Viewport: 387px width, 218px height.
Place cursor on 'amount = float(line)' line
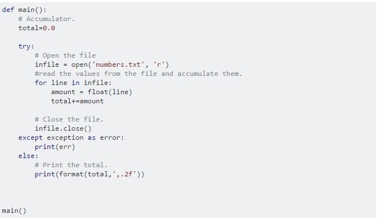tap(91, 92)
